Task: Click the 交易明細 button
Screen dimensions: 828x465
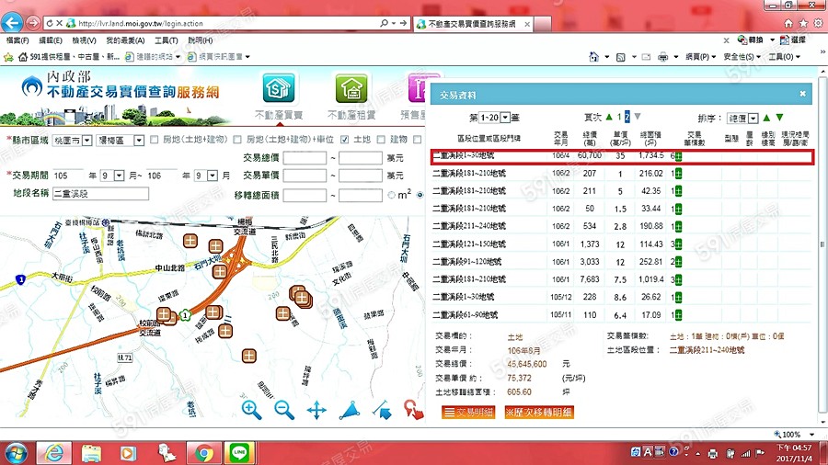Action: [x=468, y=413]
